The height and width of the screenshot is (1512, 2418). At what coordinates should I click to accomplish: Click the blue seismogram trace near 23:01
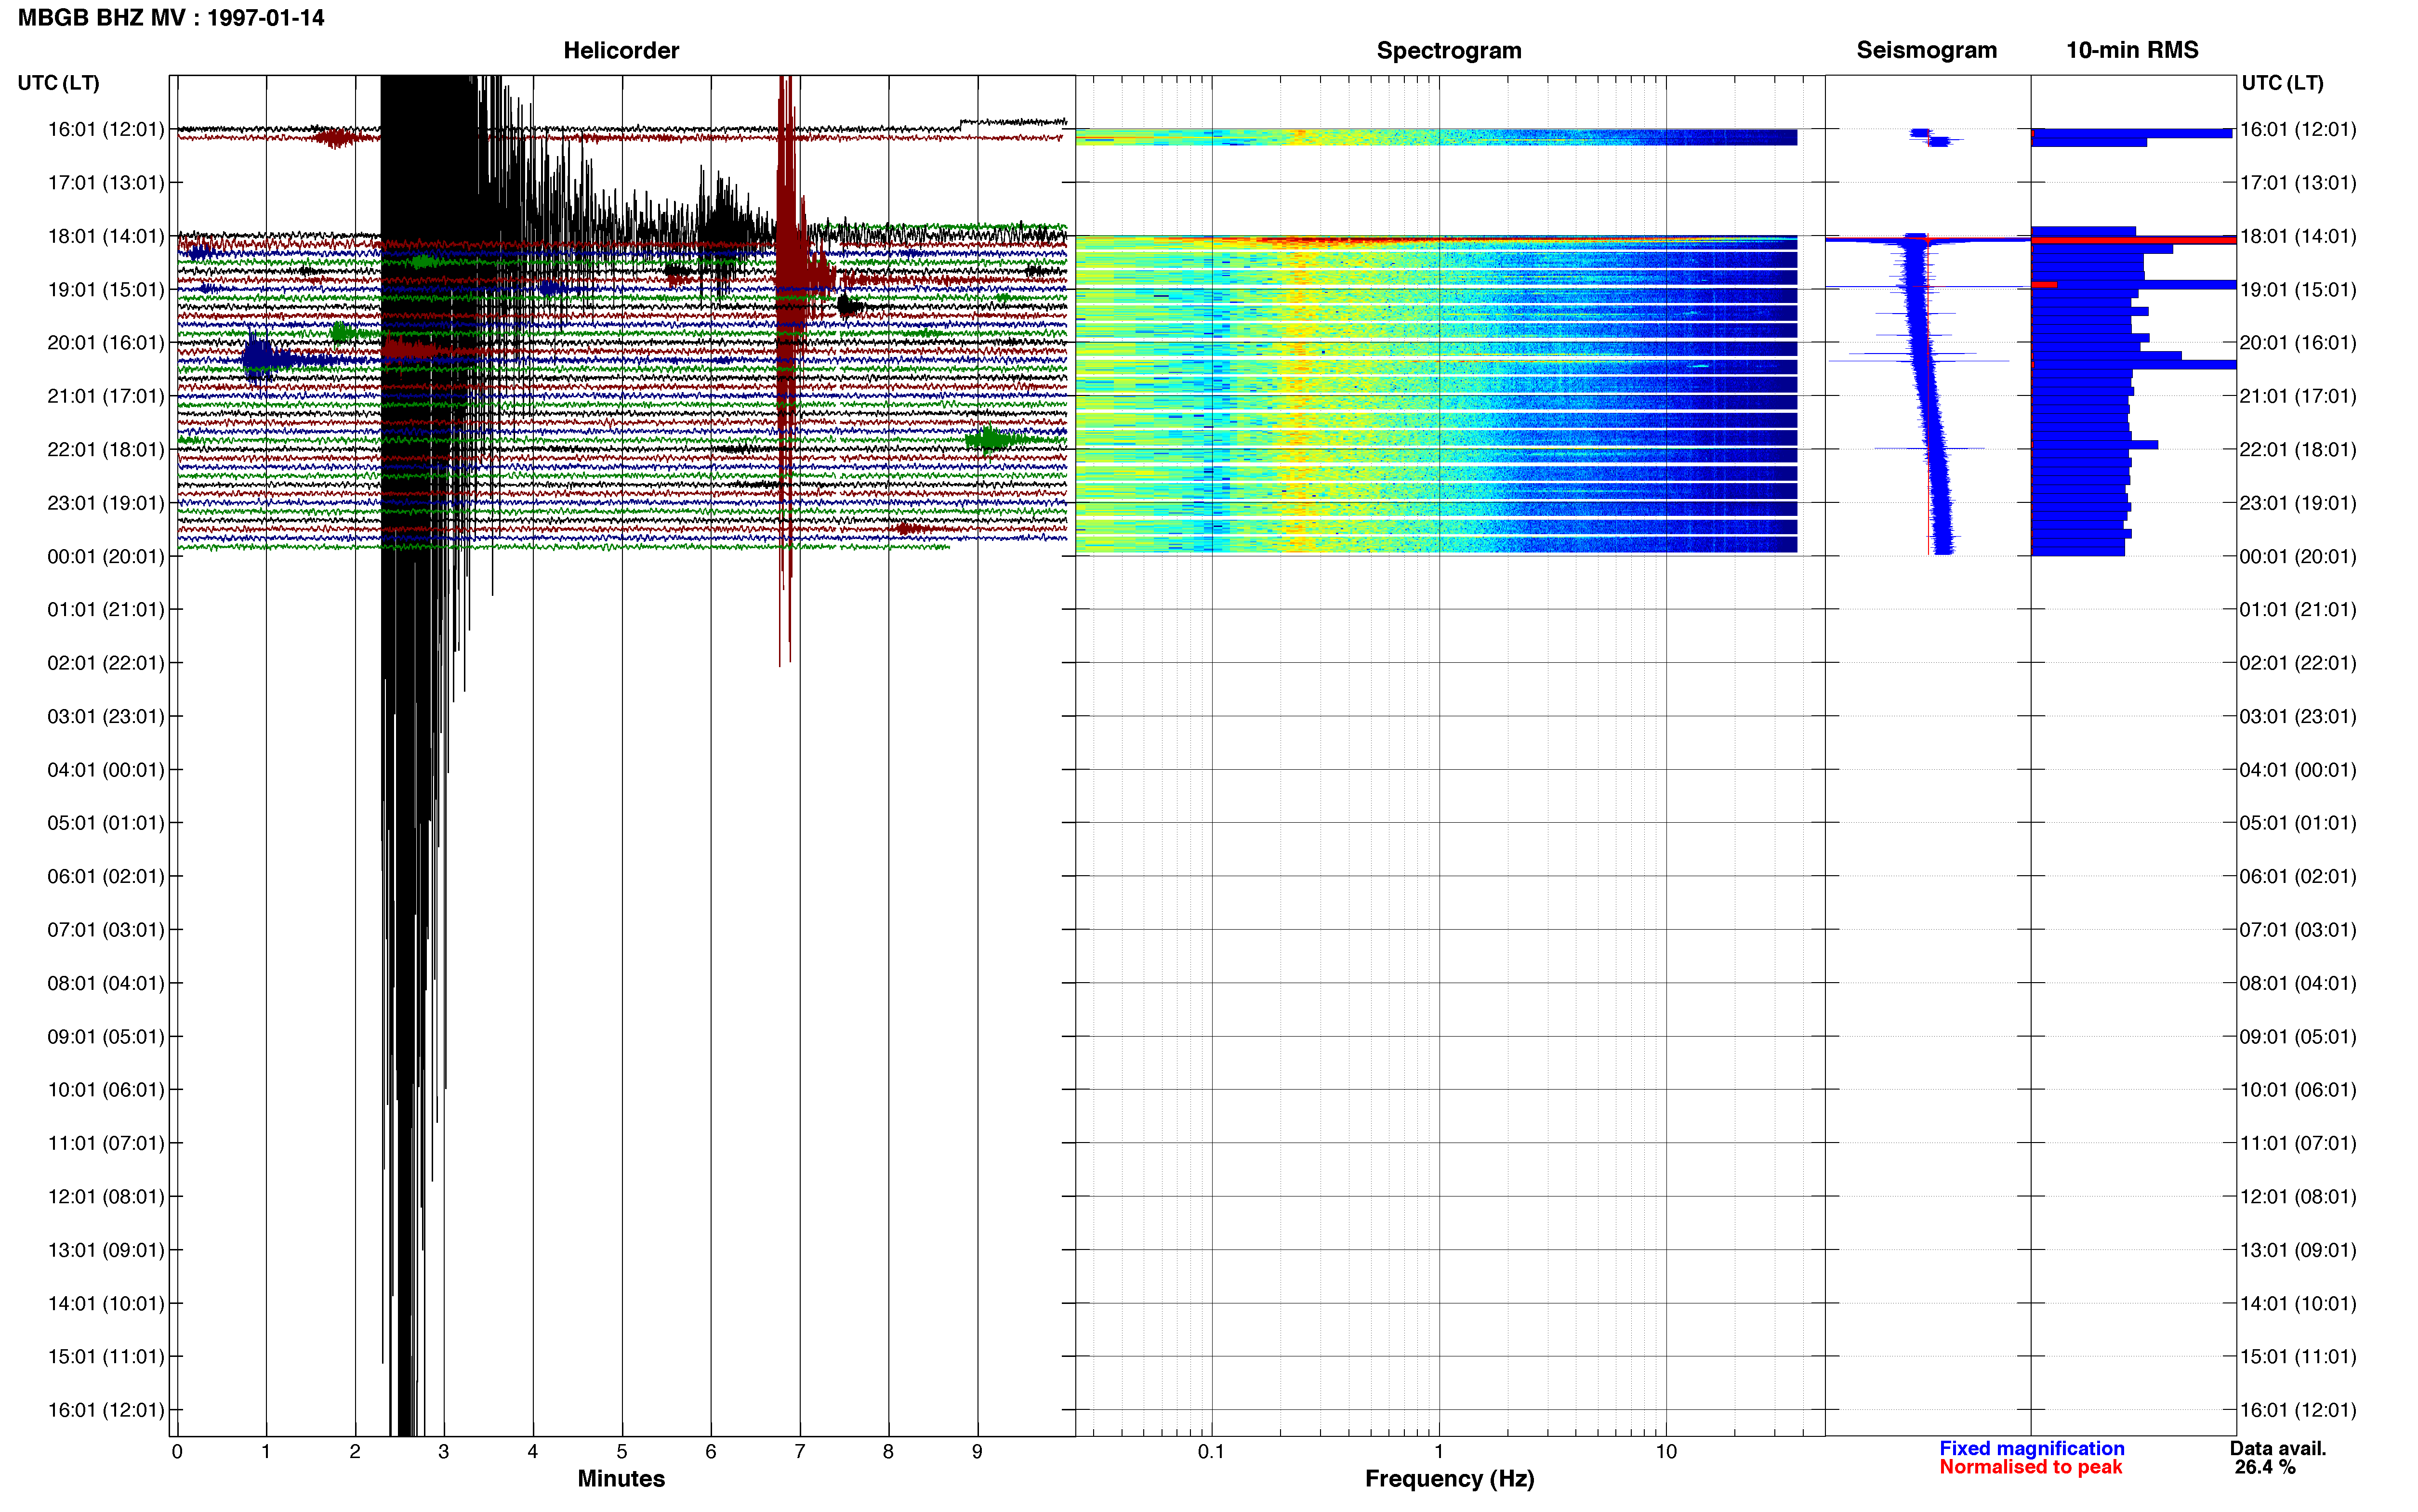click(1941, 503)
